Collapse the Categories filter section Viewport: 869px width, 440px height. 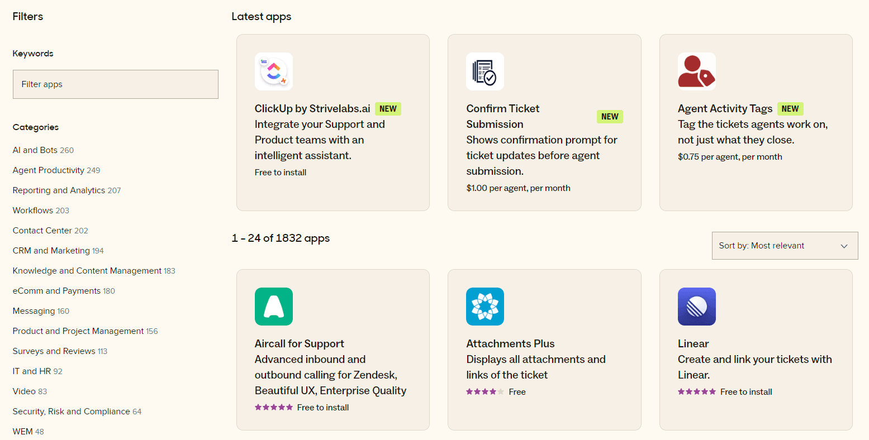point(35,127)
